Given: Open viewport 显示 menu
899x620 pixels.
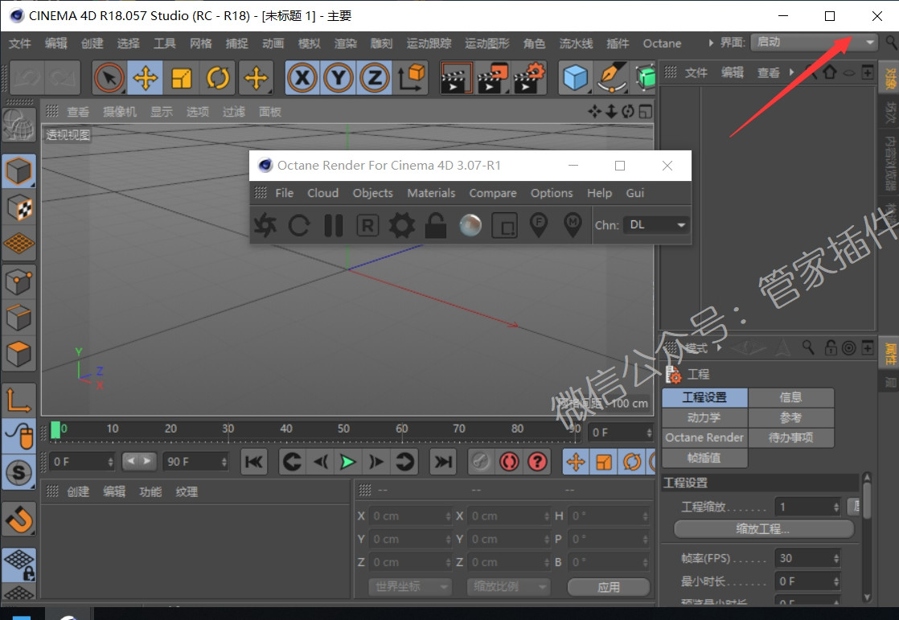Looking at the screenshot, I should pos(161,111).
